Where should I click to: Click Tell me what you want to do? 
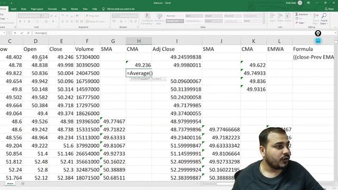click(121, 9)
